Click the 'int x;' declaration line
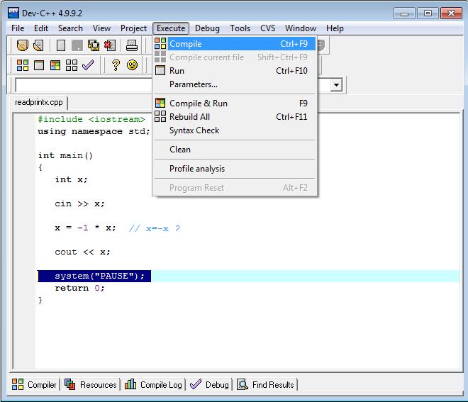The height and width of the screenshot is (402, 468). (71, 179)
